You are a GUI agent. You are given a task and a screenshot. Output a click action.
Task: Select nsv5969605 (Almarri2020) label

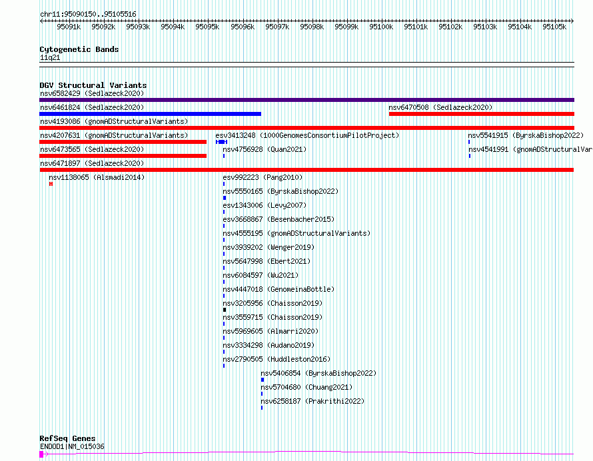[x=271, y=331]
